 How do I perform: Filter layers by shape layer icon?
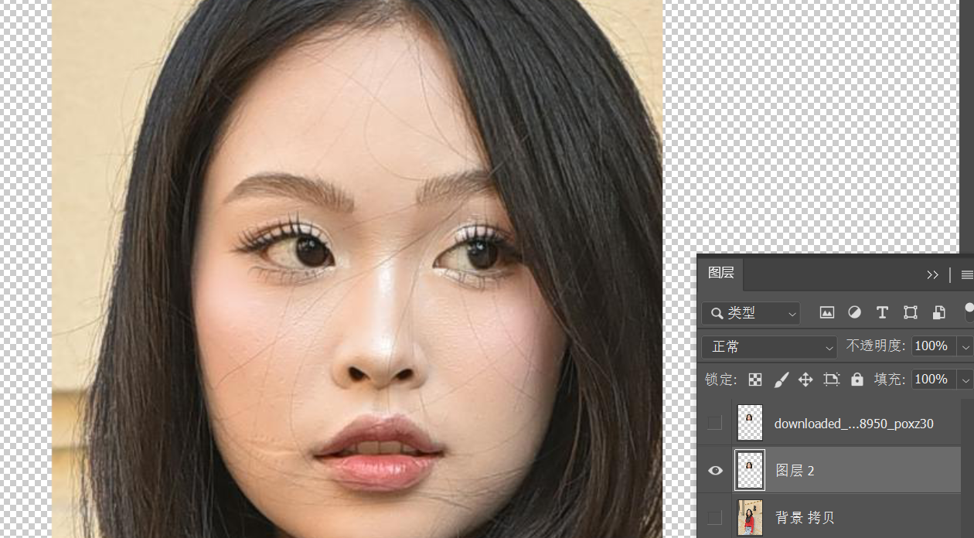(x=911, y=313)
